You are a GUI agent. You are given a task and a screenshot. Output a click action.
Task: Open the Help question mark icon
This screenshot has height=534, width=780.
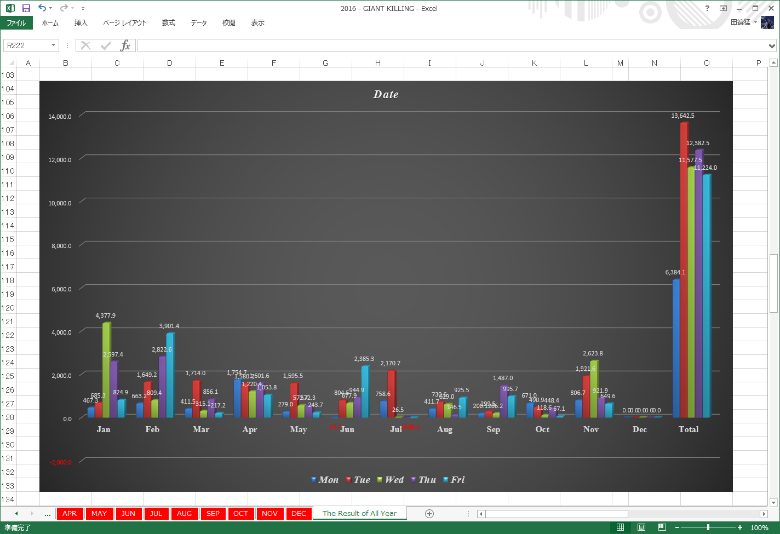707,8
